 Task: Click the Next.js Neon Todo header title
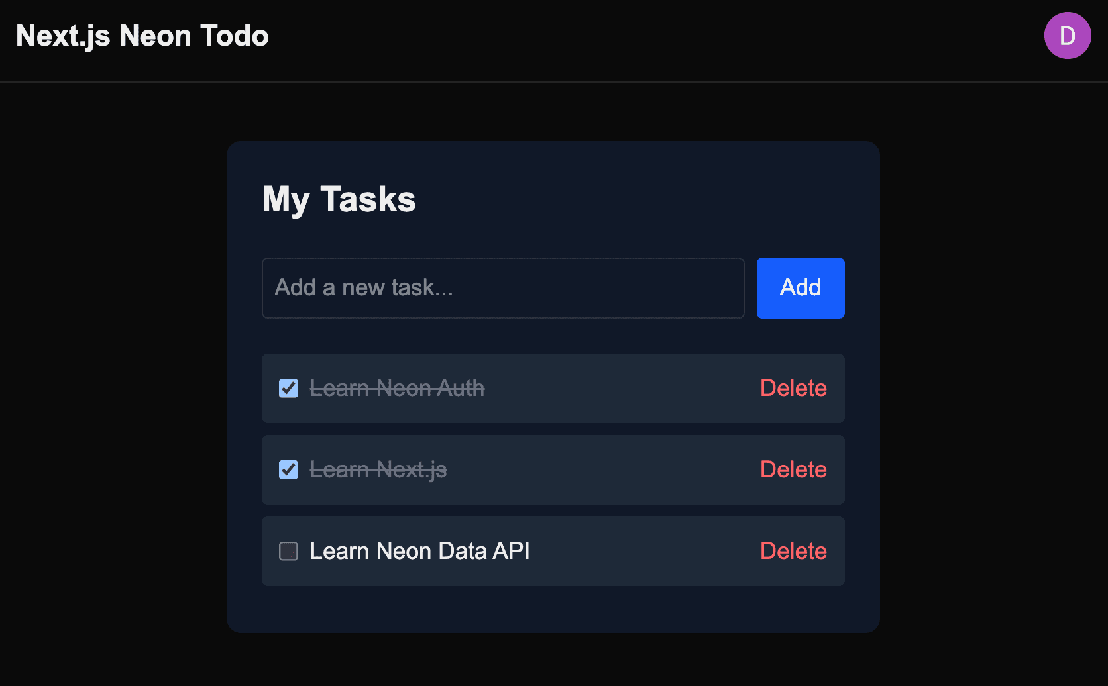click(142, 35)
